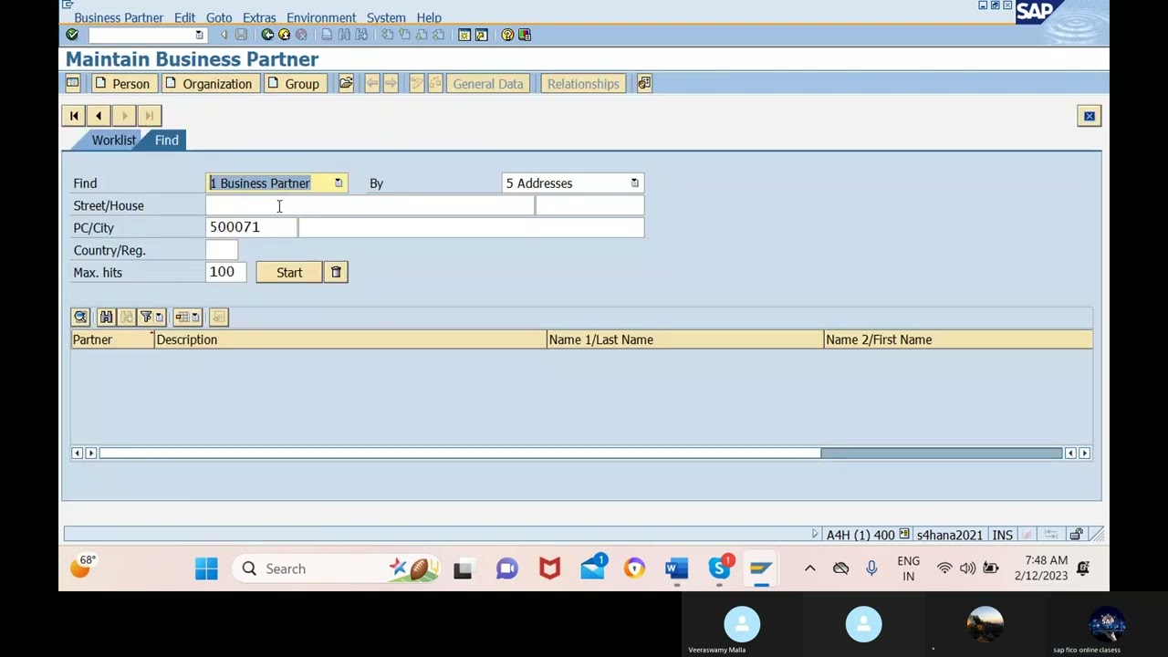1168x657 pixels.
Task: Click the Partner column header
Action: 112,339
